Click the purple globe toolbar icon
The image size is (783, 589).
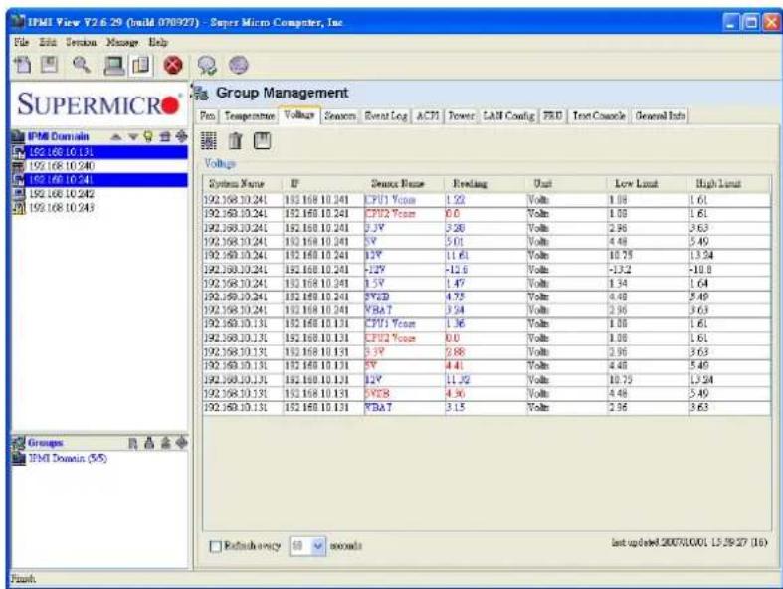238,65
